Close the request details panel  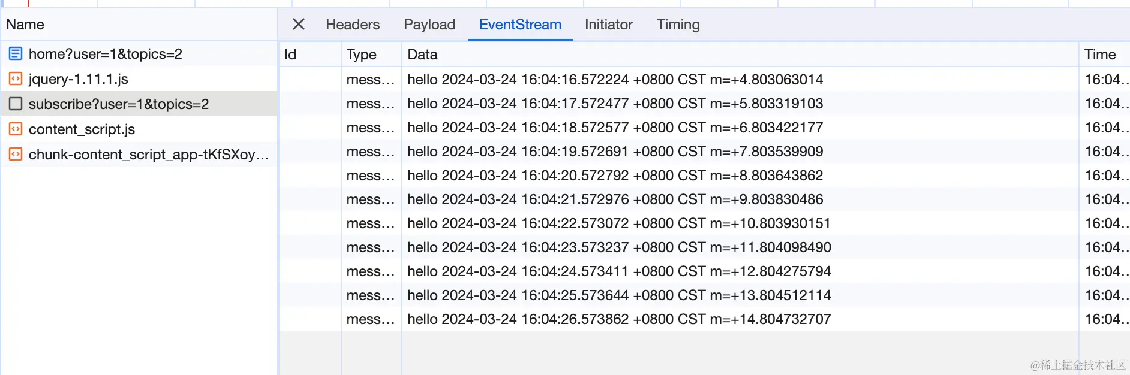[x=298, y=25]
